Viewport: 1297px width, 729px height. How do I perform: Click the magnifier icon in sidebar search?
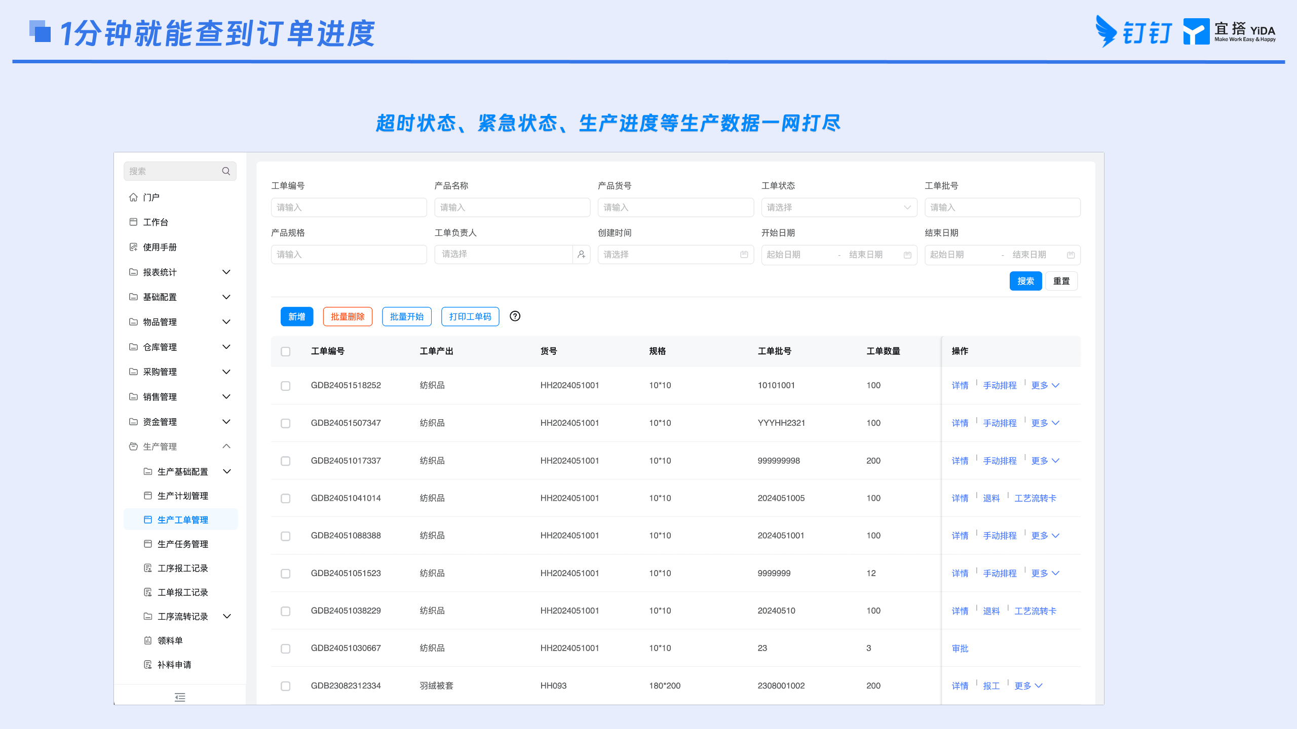(226, 171)
